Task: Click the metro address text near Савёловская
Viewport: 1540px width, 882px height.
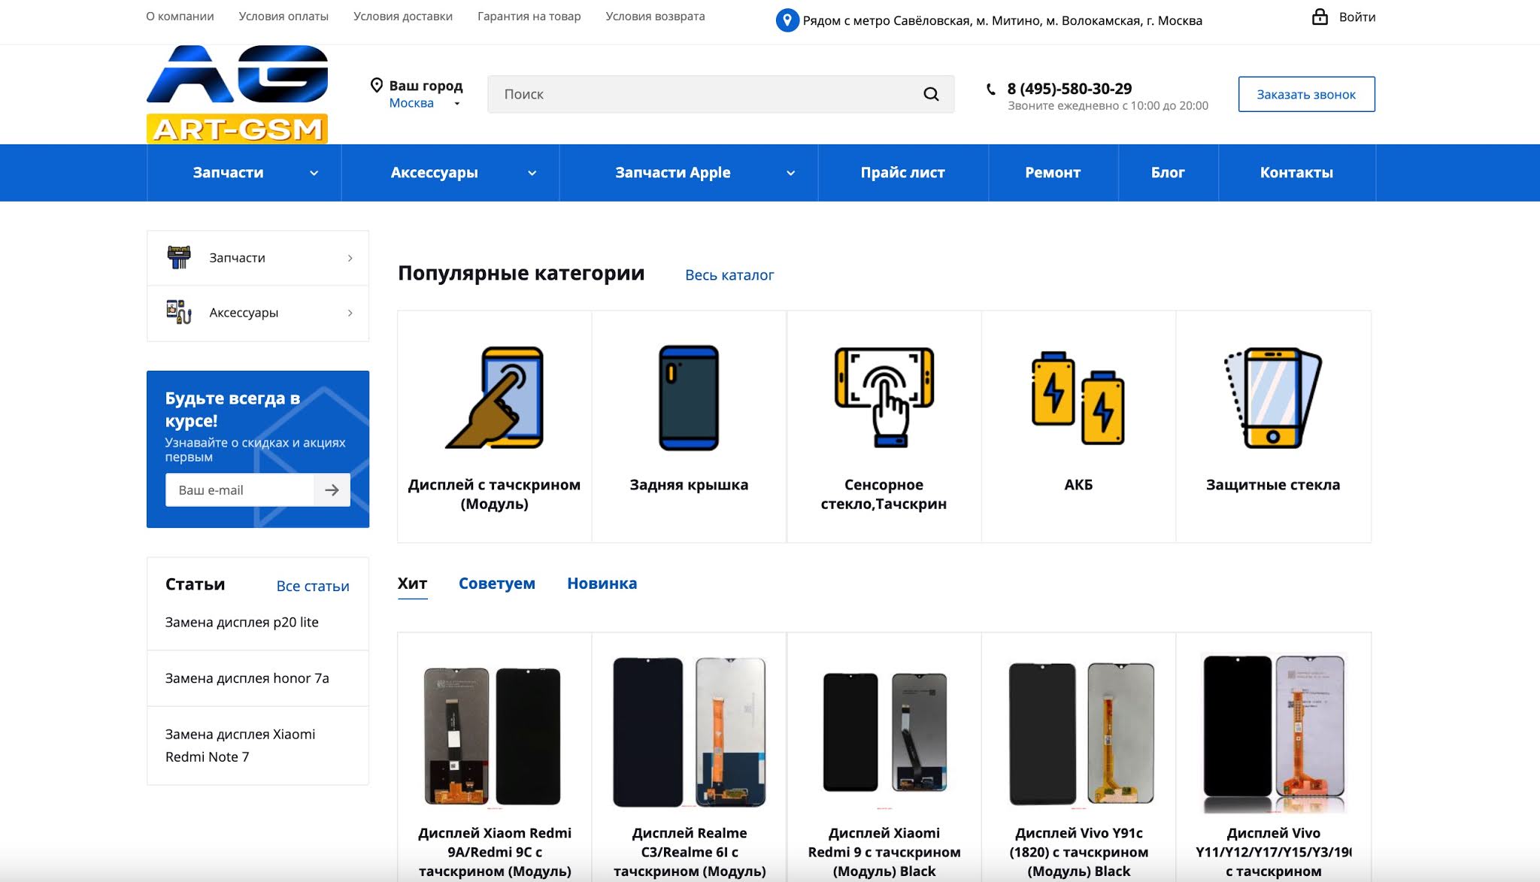Action: pos(1002,21)
